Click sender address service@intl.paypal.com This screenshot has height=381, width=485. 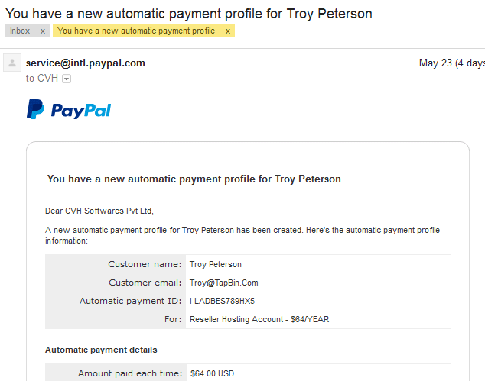86,63
